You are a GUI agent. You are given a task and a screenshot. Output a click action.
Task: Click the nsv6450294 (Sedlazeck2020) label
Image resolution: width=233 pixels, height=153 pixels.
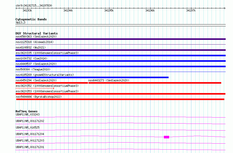tap(36, 80)
